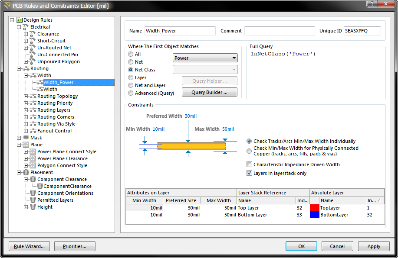Select the Net Class radio button
Viewport: 398px width, 258px height.
(131, 70)
